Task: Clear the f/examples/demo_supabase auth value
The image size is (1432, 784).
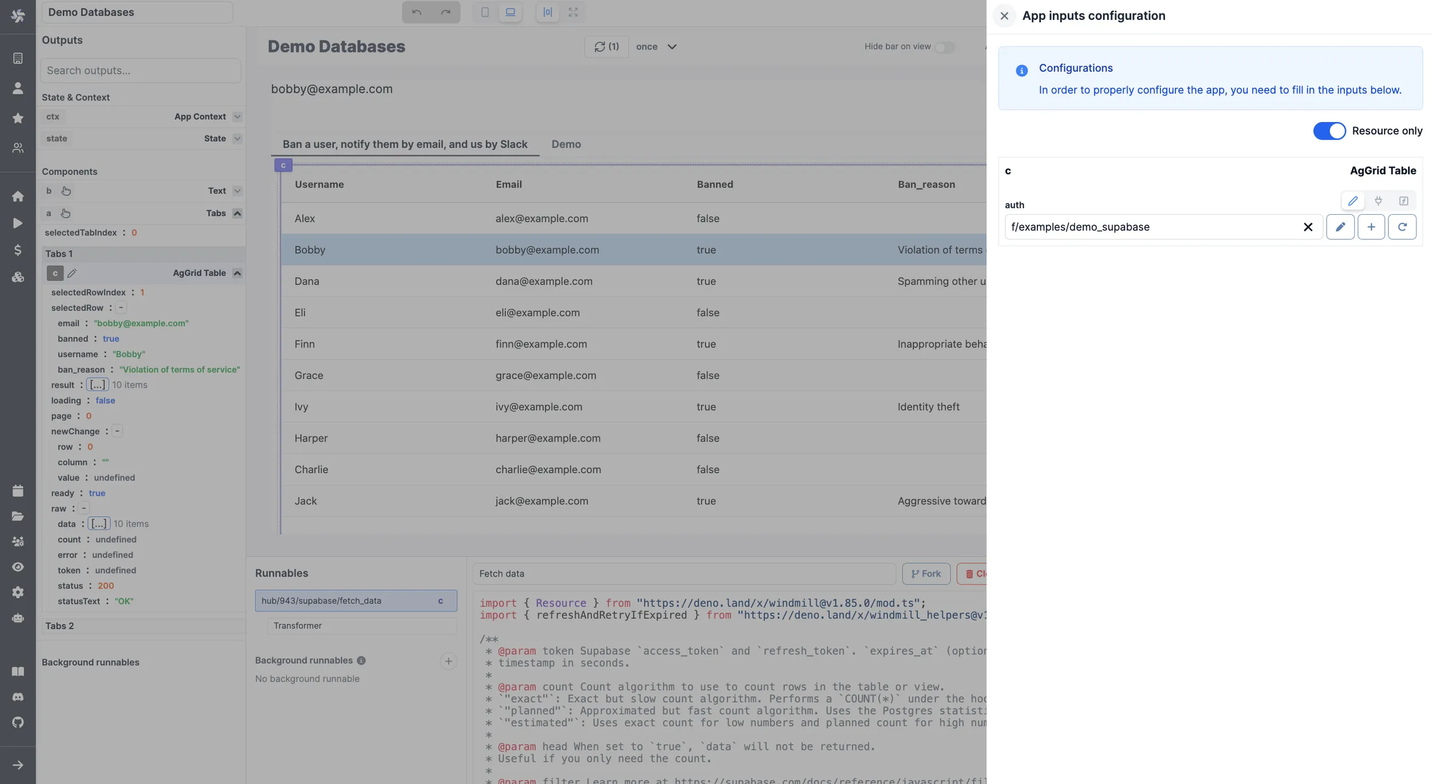Action: [x=1308, y=227]
